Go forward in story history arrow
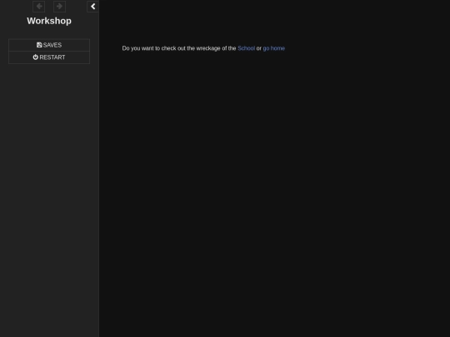The width and height of the screenshot is (450, 337). (x=59, y=7)
